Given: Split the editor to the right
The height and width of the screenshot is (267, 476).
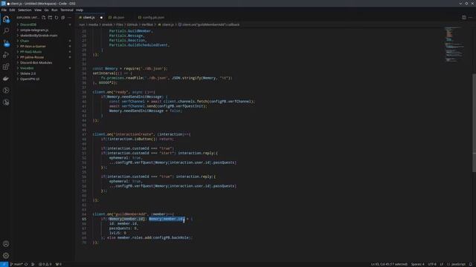Looking at the screenshot, I should pos(464,17).
